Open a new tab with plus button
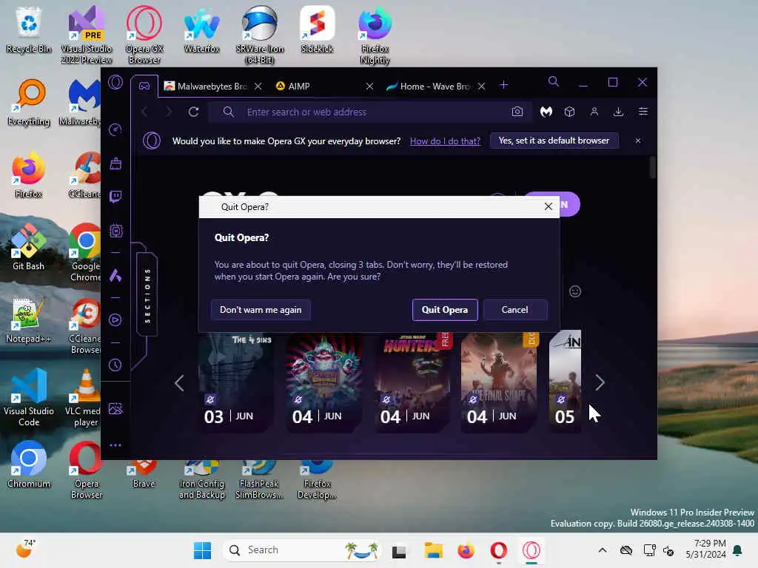The width and height of the screenshot is (758, 568). click(x=503, y=85)
